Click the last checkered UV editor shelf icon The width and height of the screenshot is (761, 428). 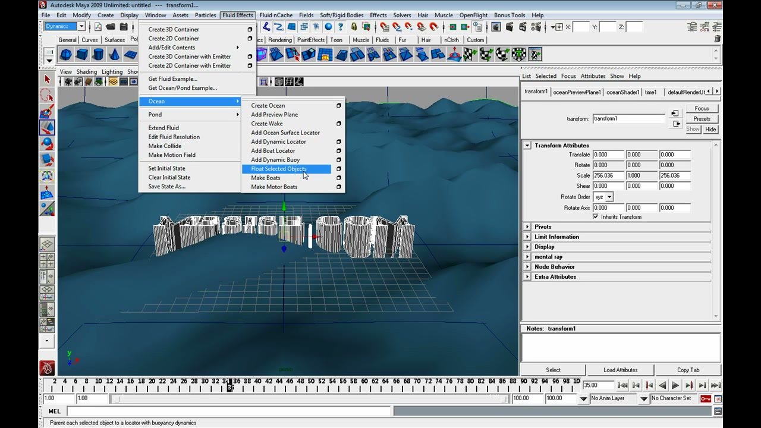click(534, 55)
